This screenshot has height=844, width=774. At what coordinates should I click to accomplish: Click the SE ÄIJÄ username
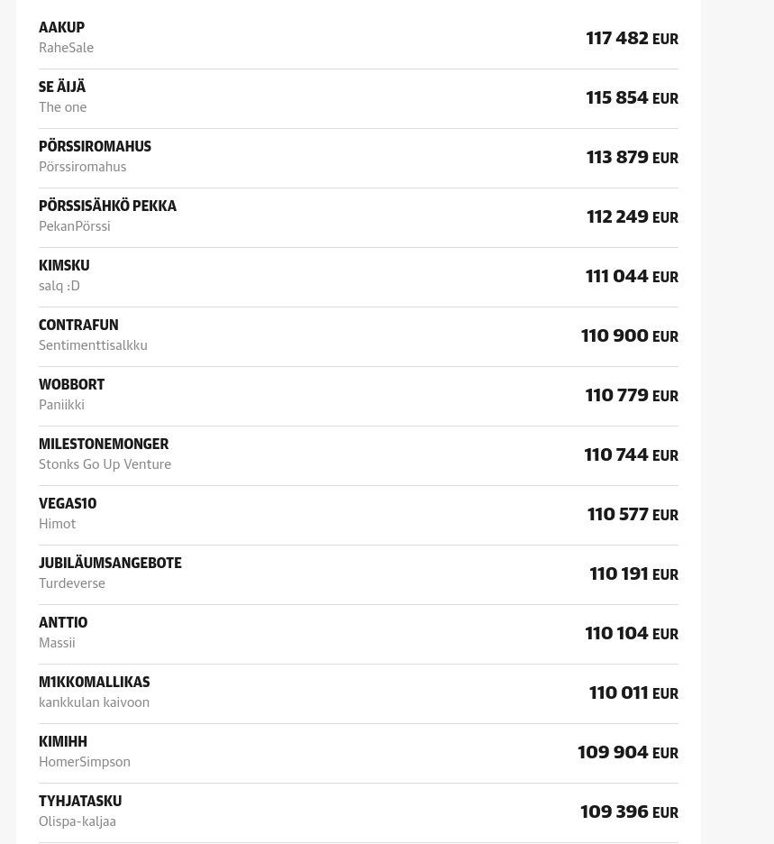click(x=62, y=87)
